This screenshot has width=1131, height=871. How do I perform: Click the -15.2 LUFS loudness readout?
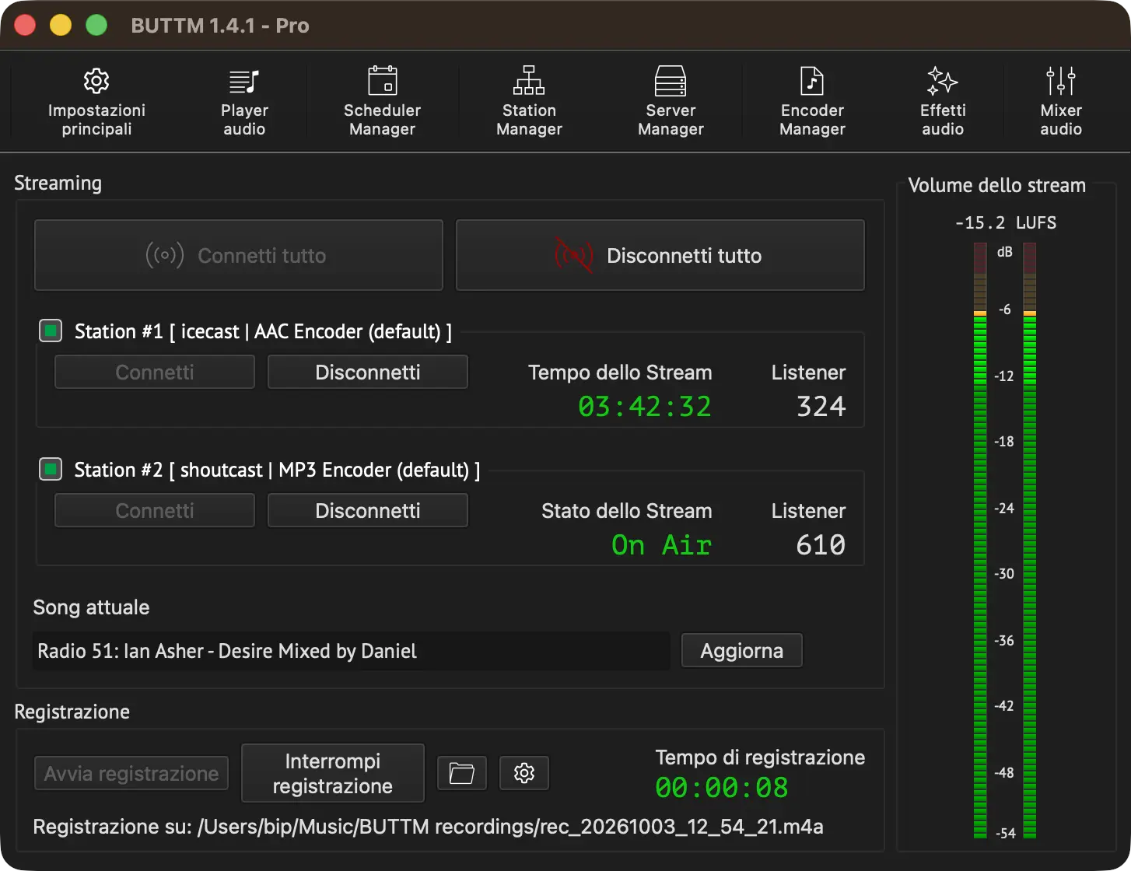(x=1006, y=222)
